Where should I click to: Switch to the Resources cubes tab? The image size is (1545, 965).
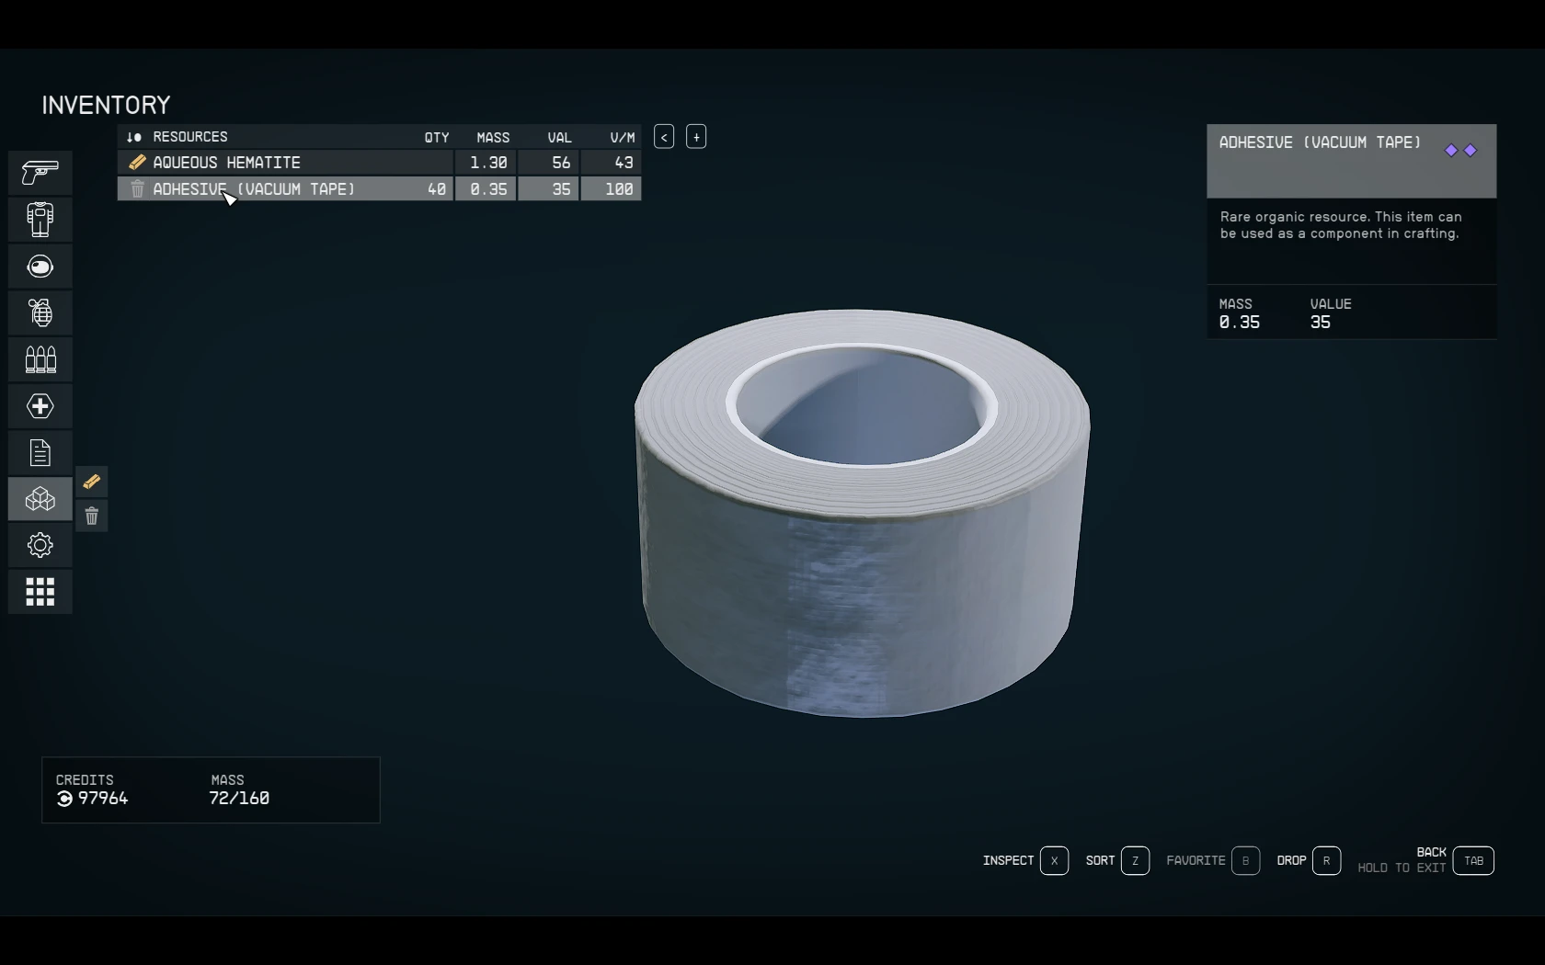coord(40,499)
